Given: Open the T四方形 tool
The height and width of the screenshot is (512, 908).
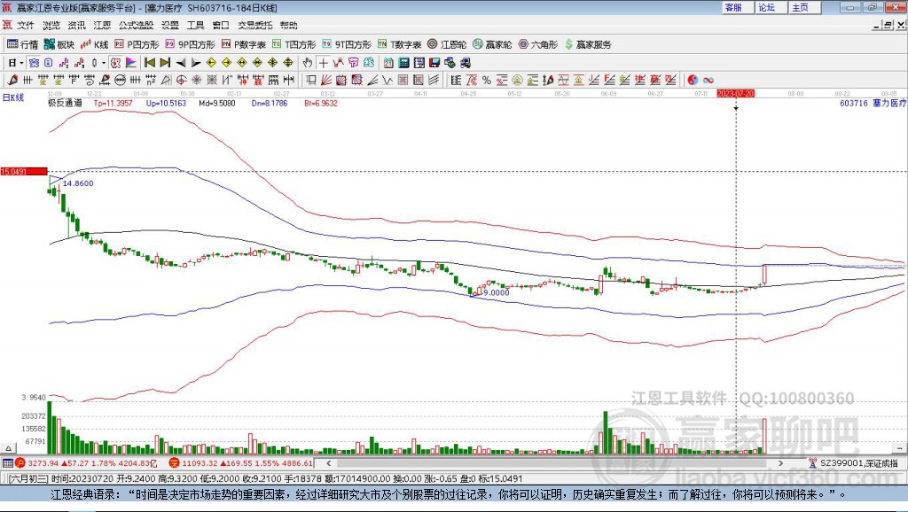Looking at the screenshot, I should (294, 44).
